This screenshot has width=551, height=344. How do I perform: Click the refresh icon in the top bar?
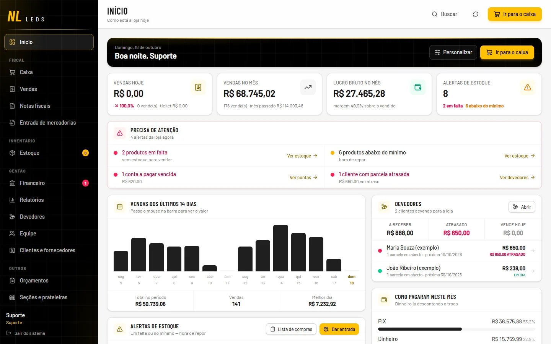[x=476, y=14]
